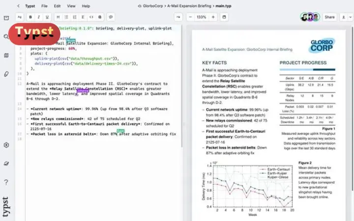Click the last collaborator avatar
Viewport: 354px width, 221px height.
pyautogui.click(x=316, y=17)
